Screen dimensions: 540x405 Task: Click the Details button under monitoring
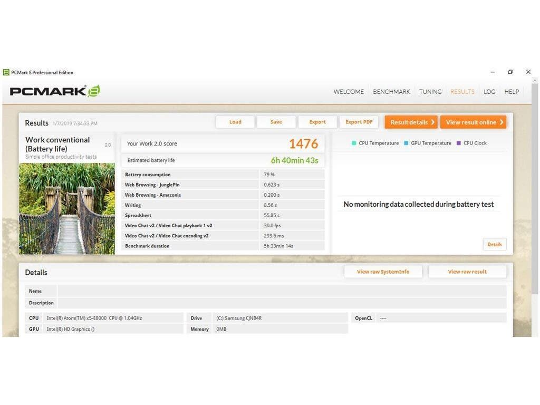click(x=495, y=245)
